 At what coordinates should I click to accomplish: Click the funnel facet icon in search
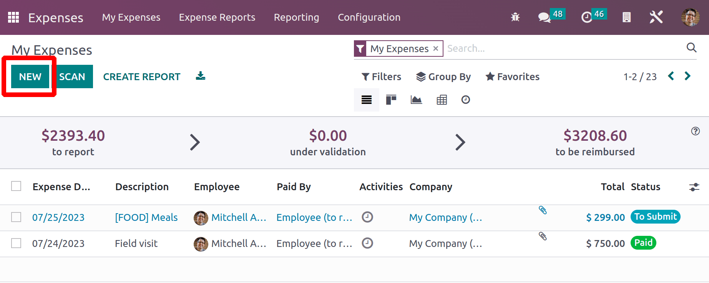click(360, 49)
